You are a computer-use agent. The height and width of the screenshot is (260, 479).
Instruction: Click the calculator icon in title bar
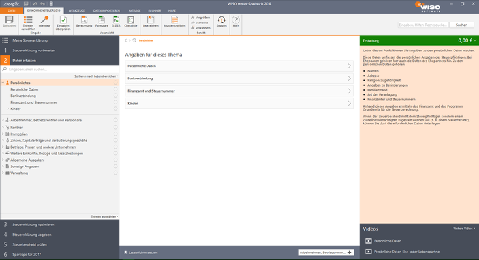tap(51, 4)
